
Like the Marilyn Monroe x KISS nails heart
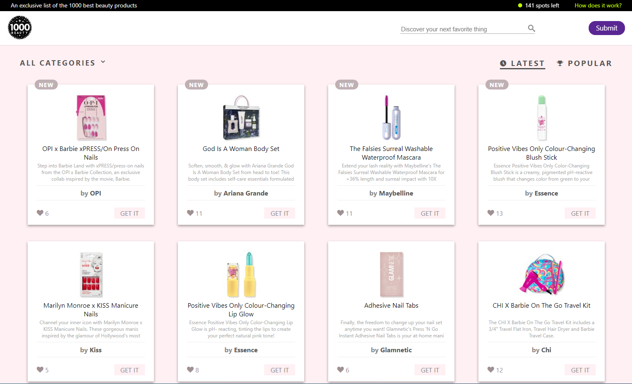(x=40, y=370)
